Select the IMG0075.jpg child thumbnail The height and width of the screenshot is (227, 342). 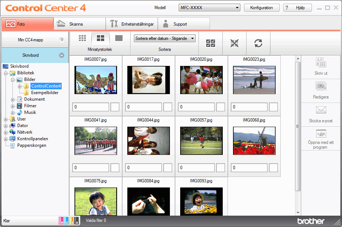pos(96,201)
